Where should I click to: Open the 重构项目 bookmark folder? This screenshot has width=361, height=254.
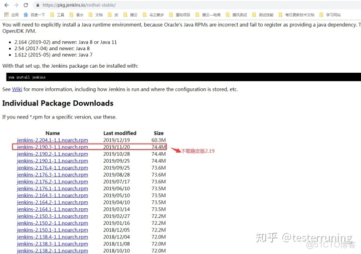tap(179, 15)
